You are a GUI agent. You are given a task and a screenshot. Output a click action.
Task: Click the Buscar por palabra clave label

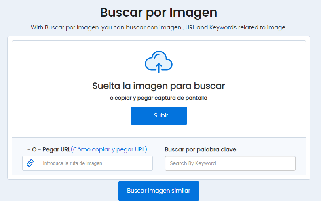coord(201,149)
